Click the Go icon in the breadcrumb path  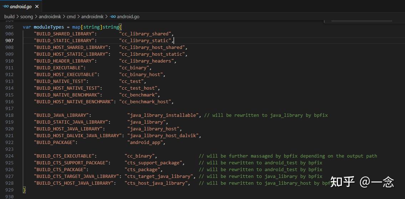click(x=113, y=16)
